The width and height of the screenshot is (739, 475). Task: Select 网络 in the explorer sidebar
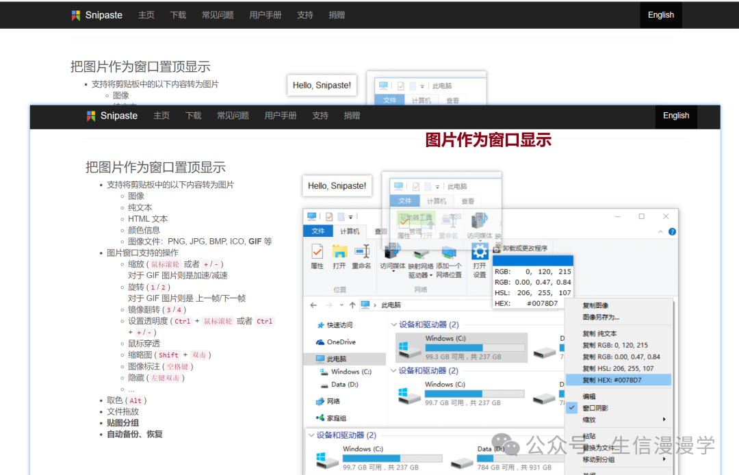click(x=328, y=402)
